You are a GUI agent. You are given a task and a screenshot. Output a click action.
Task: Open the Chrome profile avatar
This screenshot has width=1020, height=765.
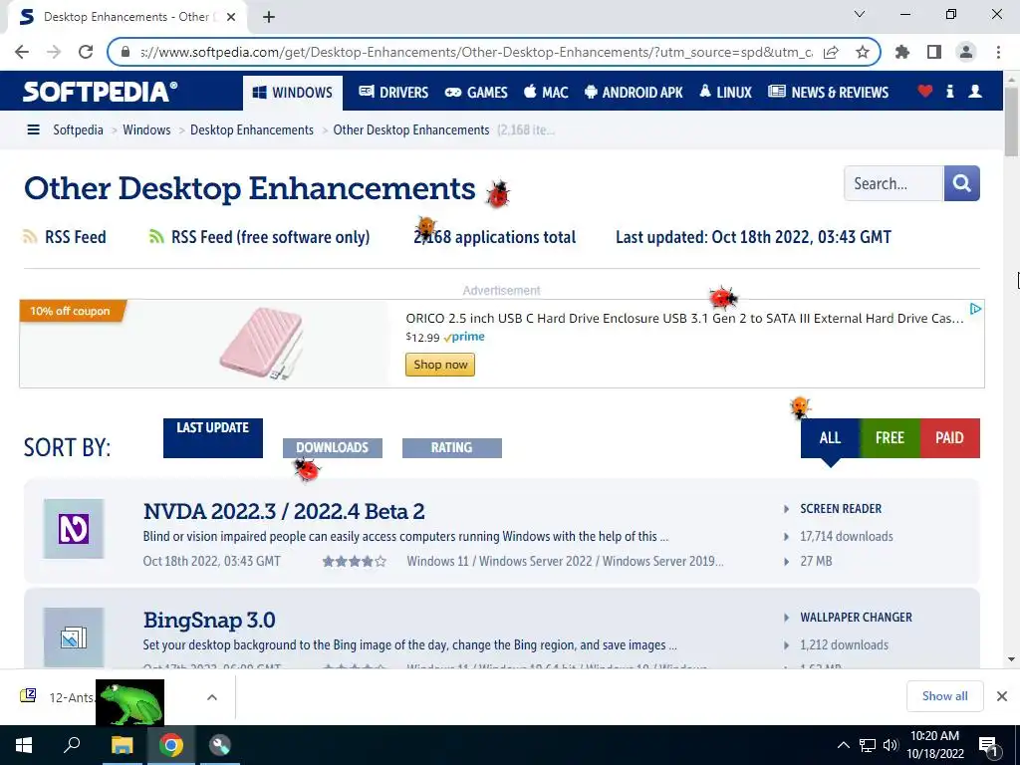(x=966, y=52)
